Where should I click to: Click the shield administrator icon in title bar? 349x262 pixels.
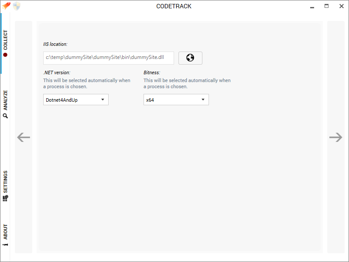(17, 6)
